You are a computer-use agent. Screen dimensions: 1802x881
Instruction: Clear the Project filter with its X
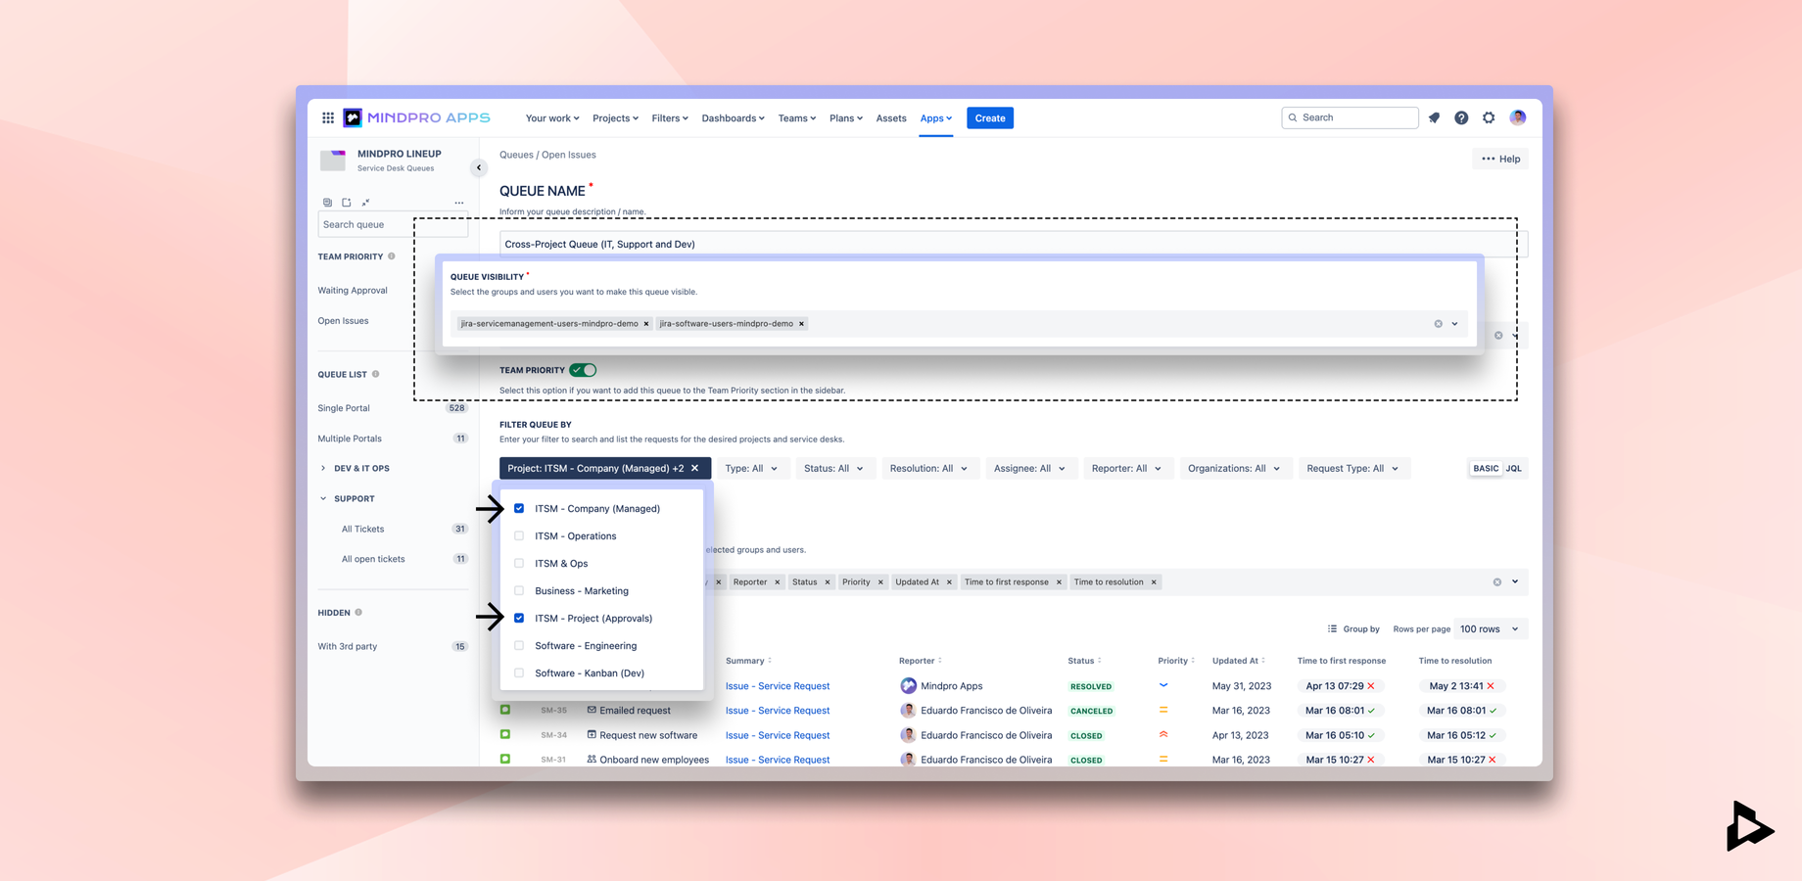click(x=695, y=468)
